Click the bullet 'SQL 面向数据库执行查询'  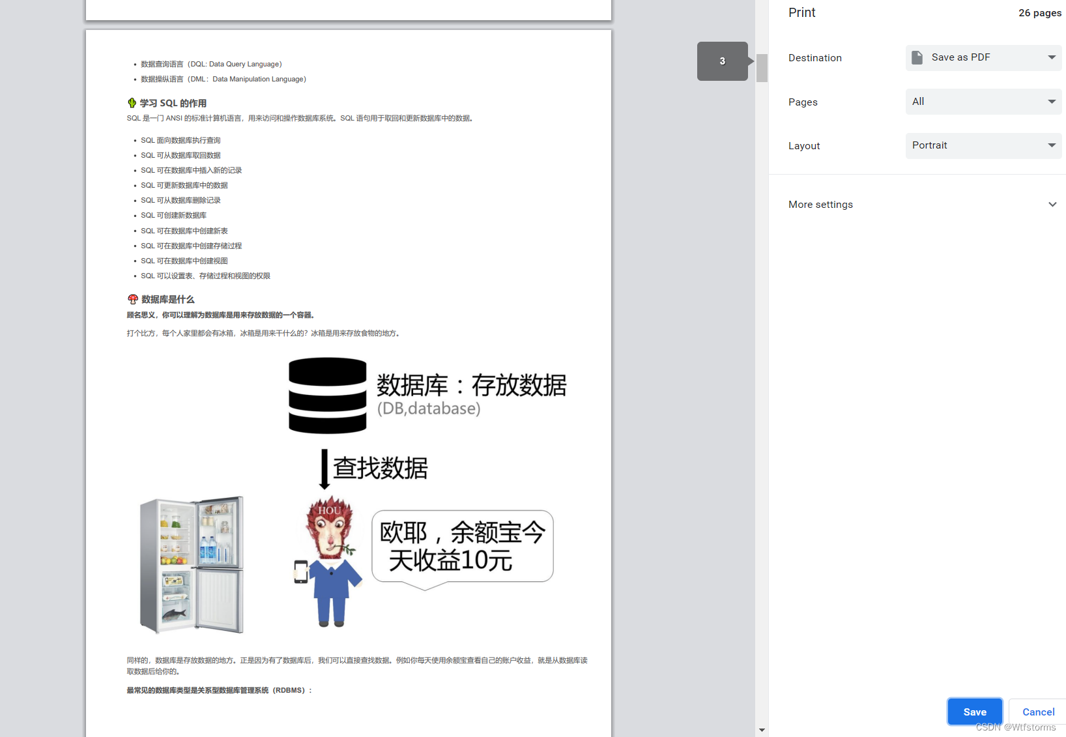coord(180,140)
